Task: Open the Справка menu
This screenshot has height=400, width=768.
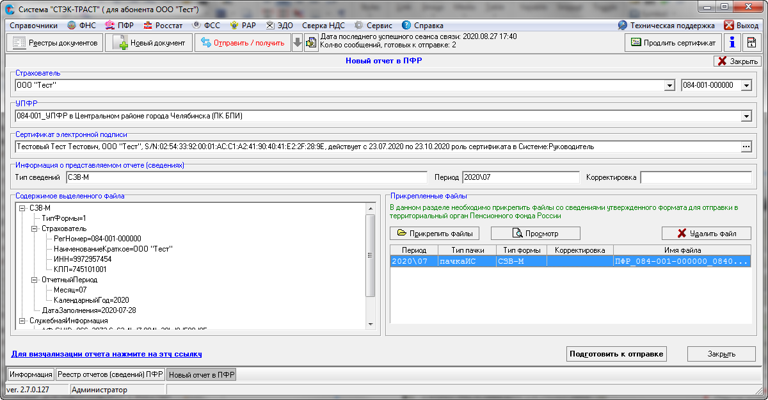Action: click(422, 26)
